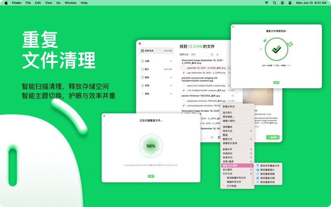Open Spotlight search magnifier icon
Viewport: 331px width, 207px height.
click(274, 3)
